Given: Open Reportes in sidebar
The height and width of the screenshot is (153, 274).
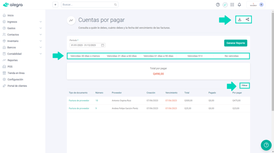Looking at the screenshot, I should [x=13, y=60].
